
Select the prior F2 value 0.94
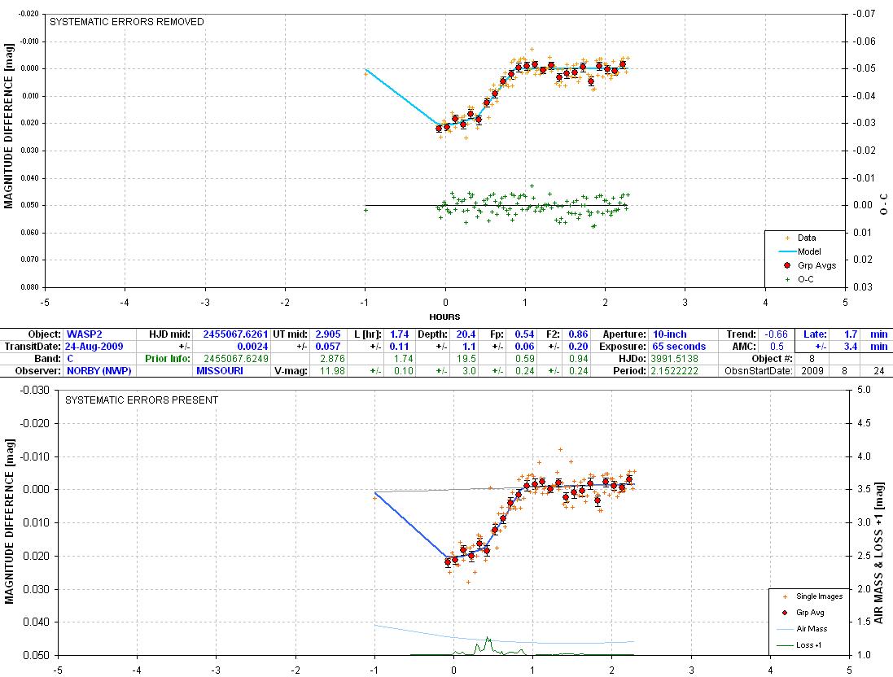578,359
